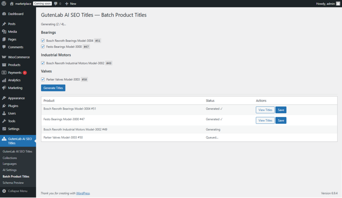Screen dimensions: 342x198
Task: Click the Analytics bar chart icon
Action: tap(4, 80)
